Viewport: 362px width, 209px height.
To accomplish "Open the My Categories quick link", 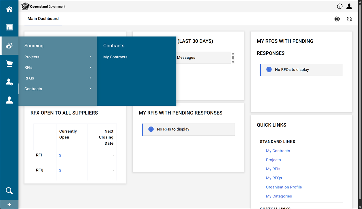I will pos(279,196).
